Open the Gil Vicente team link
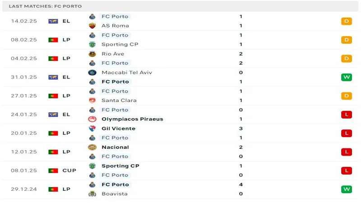The width and height of the screenshot is (361, 203). (119, 129)
